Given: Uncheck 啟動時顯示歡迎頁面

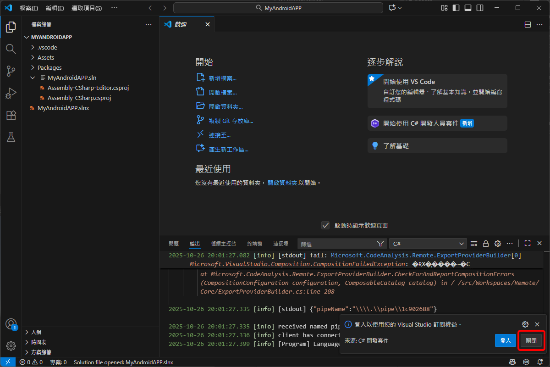Looking at the screenshot, I should tap(325, 225).
